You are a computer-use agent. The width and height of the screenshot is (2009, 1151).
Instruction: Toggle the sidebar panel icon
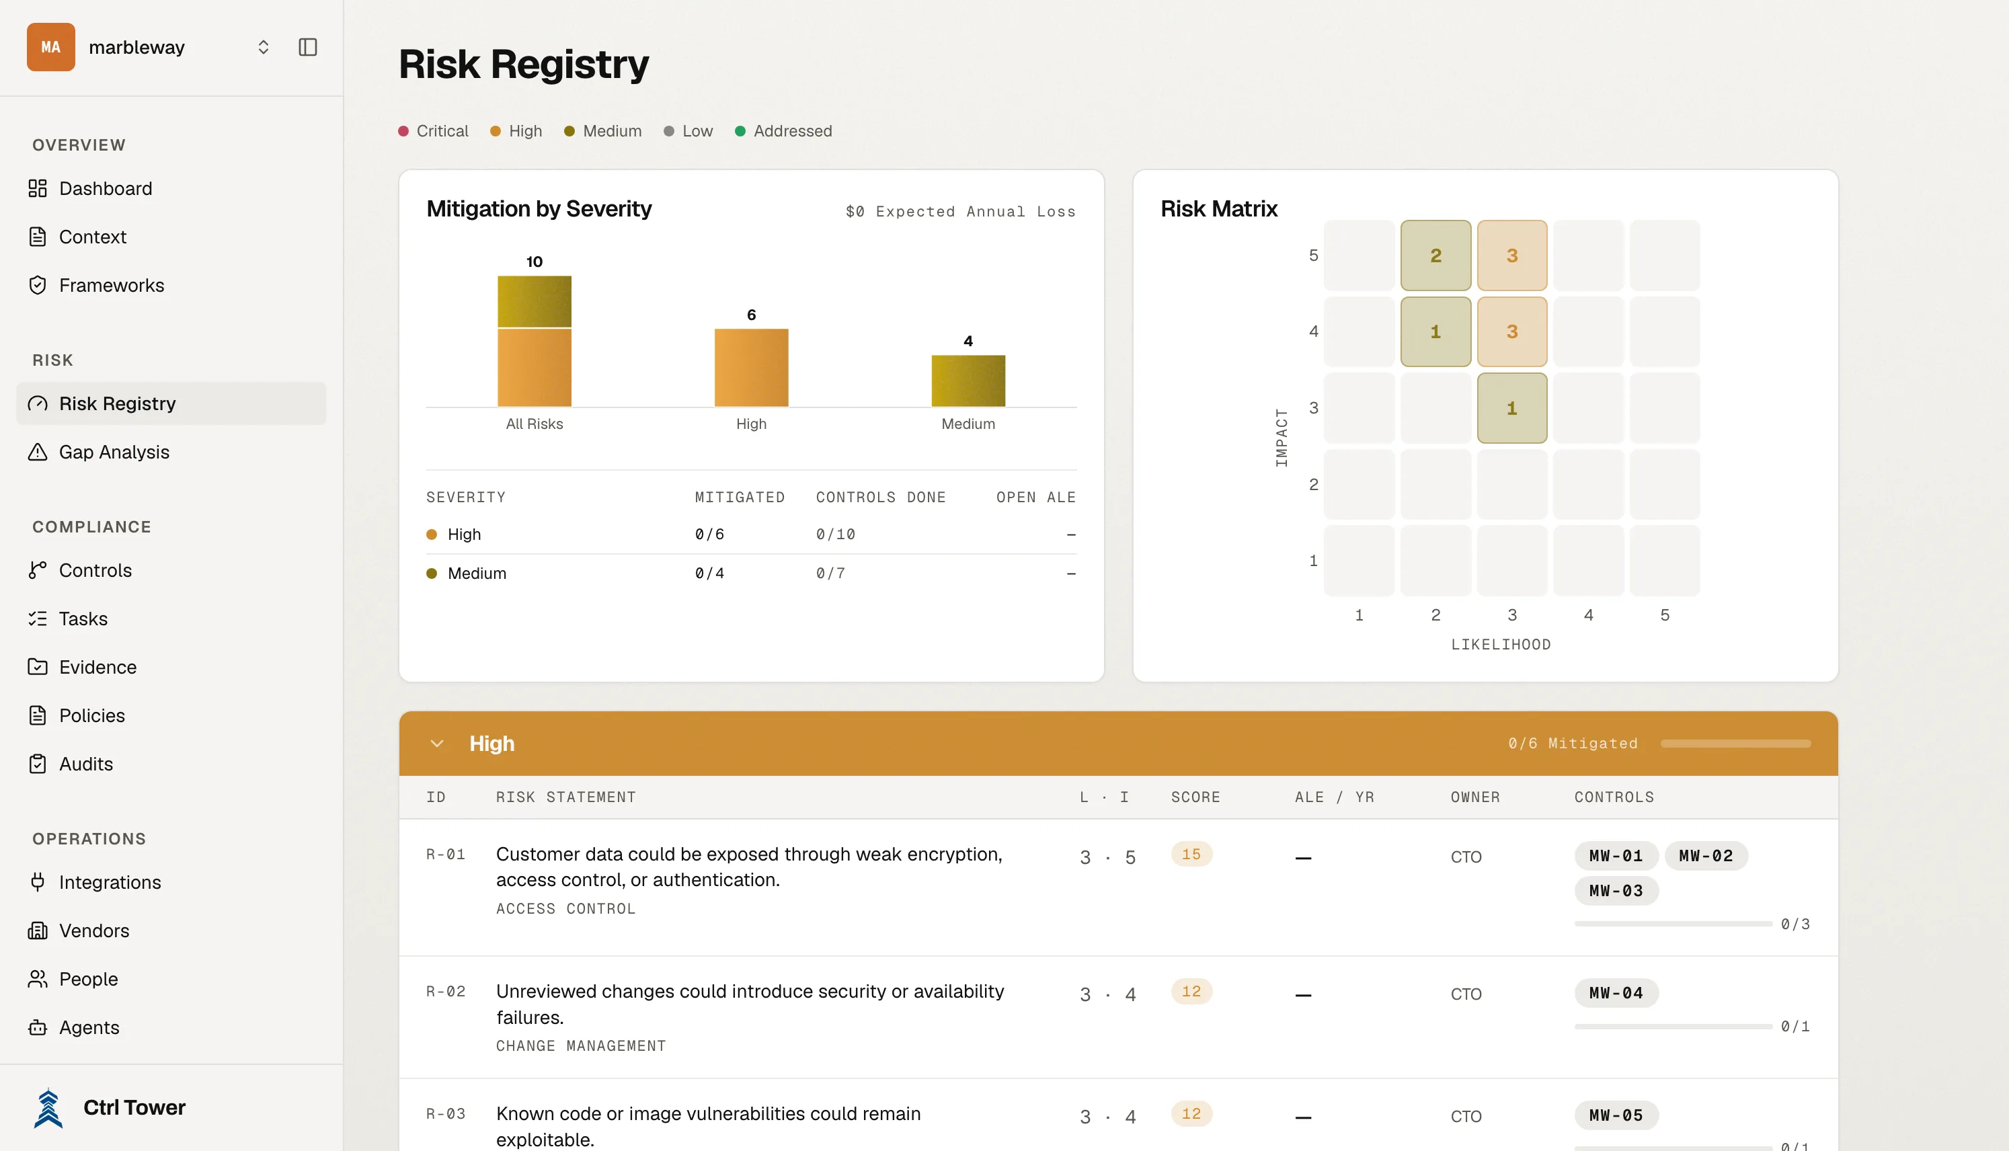pos(307,46)
